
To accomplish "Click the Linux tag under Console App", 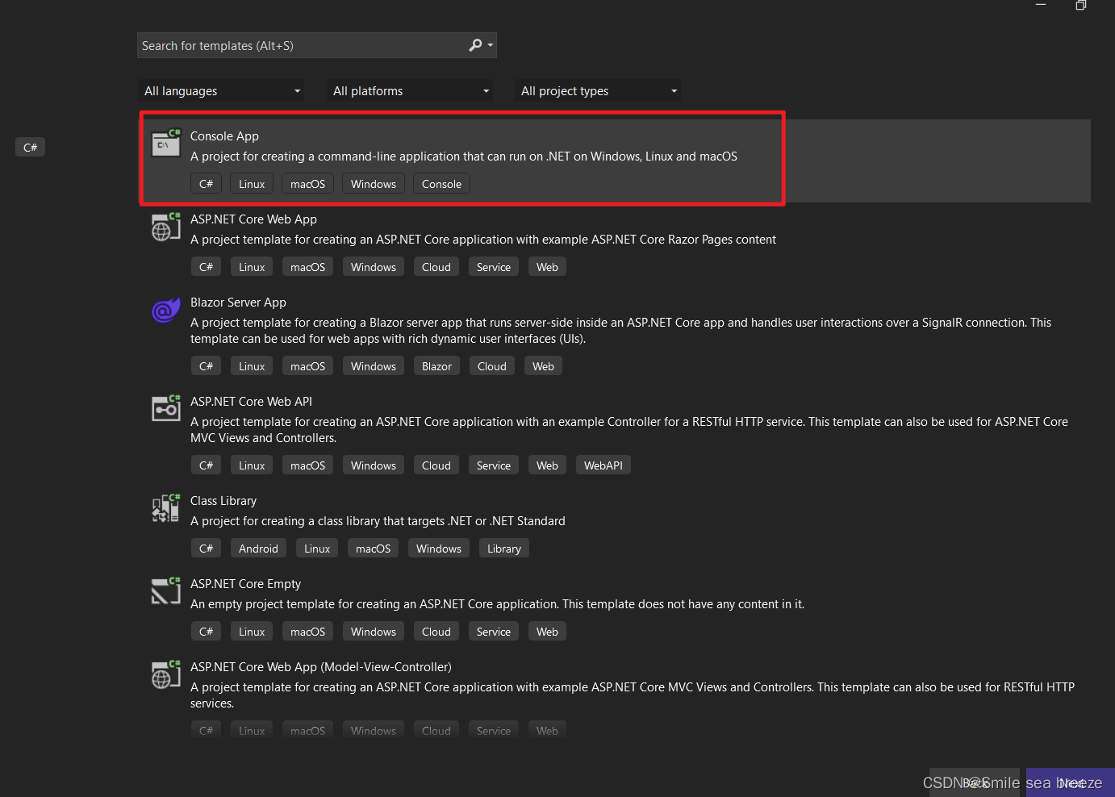I will point(252,184).
